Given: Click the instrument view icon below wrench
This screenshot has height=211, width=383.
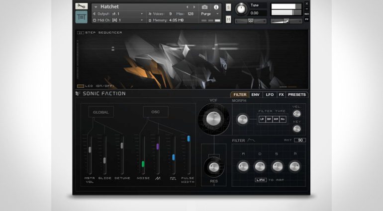Looking at the screenshot, I should coord(81,17).
